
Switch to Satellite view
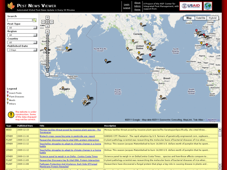[201, 18]
